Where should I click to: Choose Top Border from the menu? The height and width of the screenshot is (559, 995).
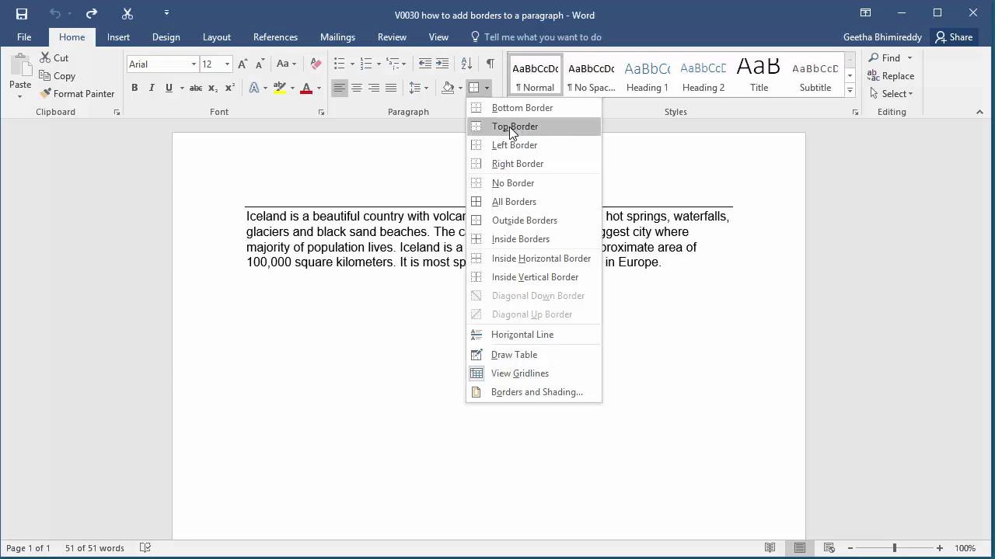(534, 127)
